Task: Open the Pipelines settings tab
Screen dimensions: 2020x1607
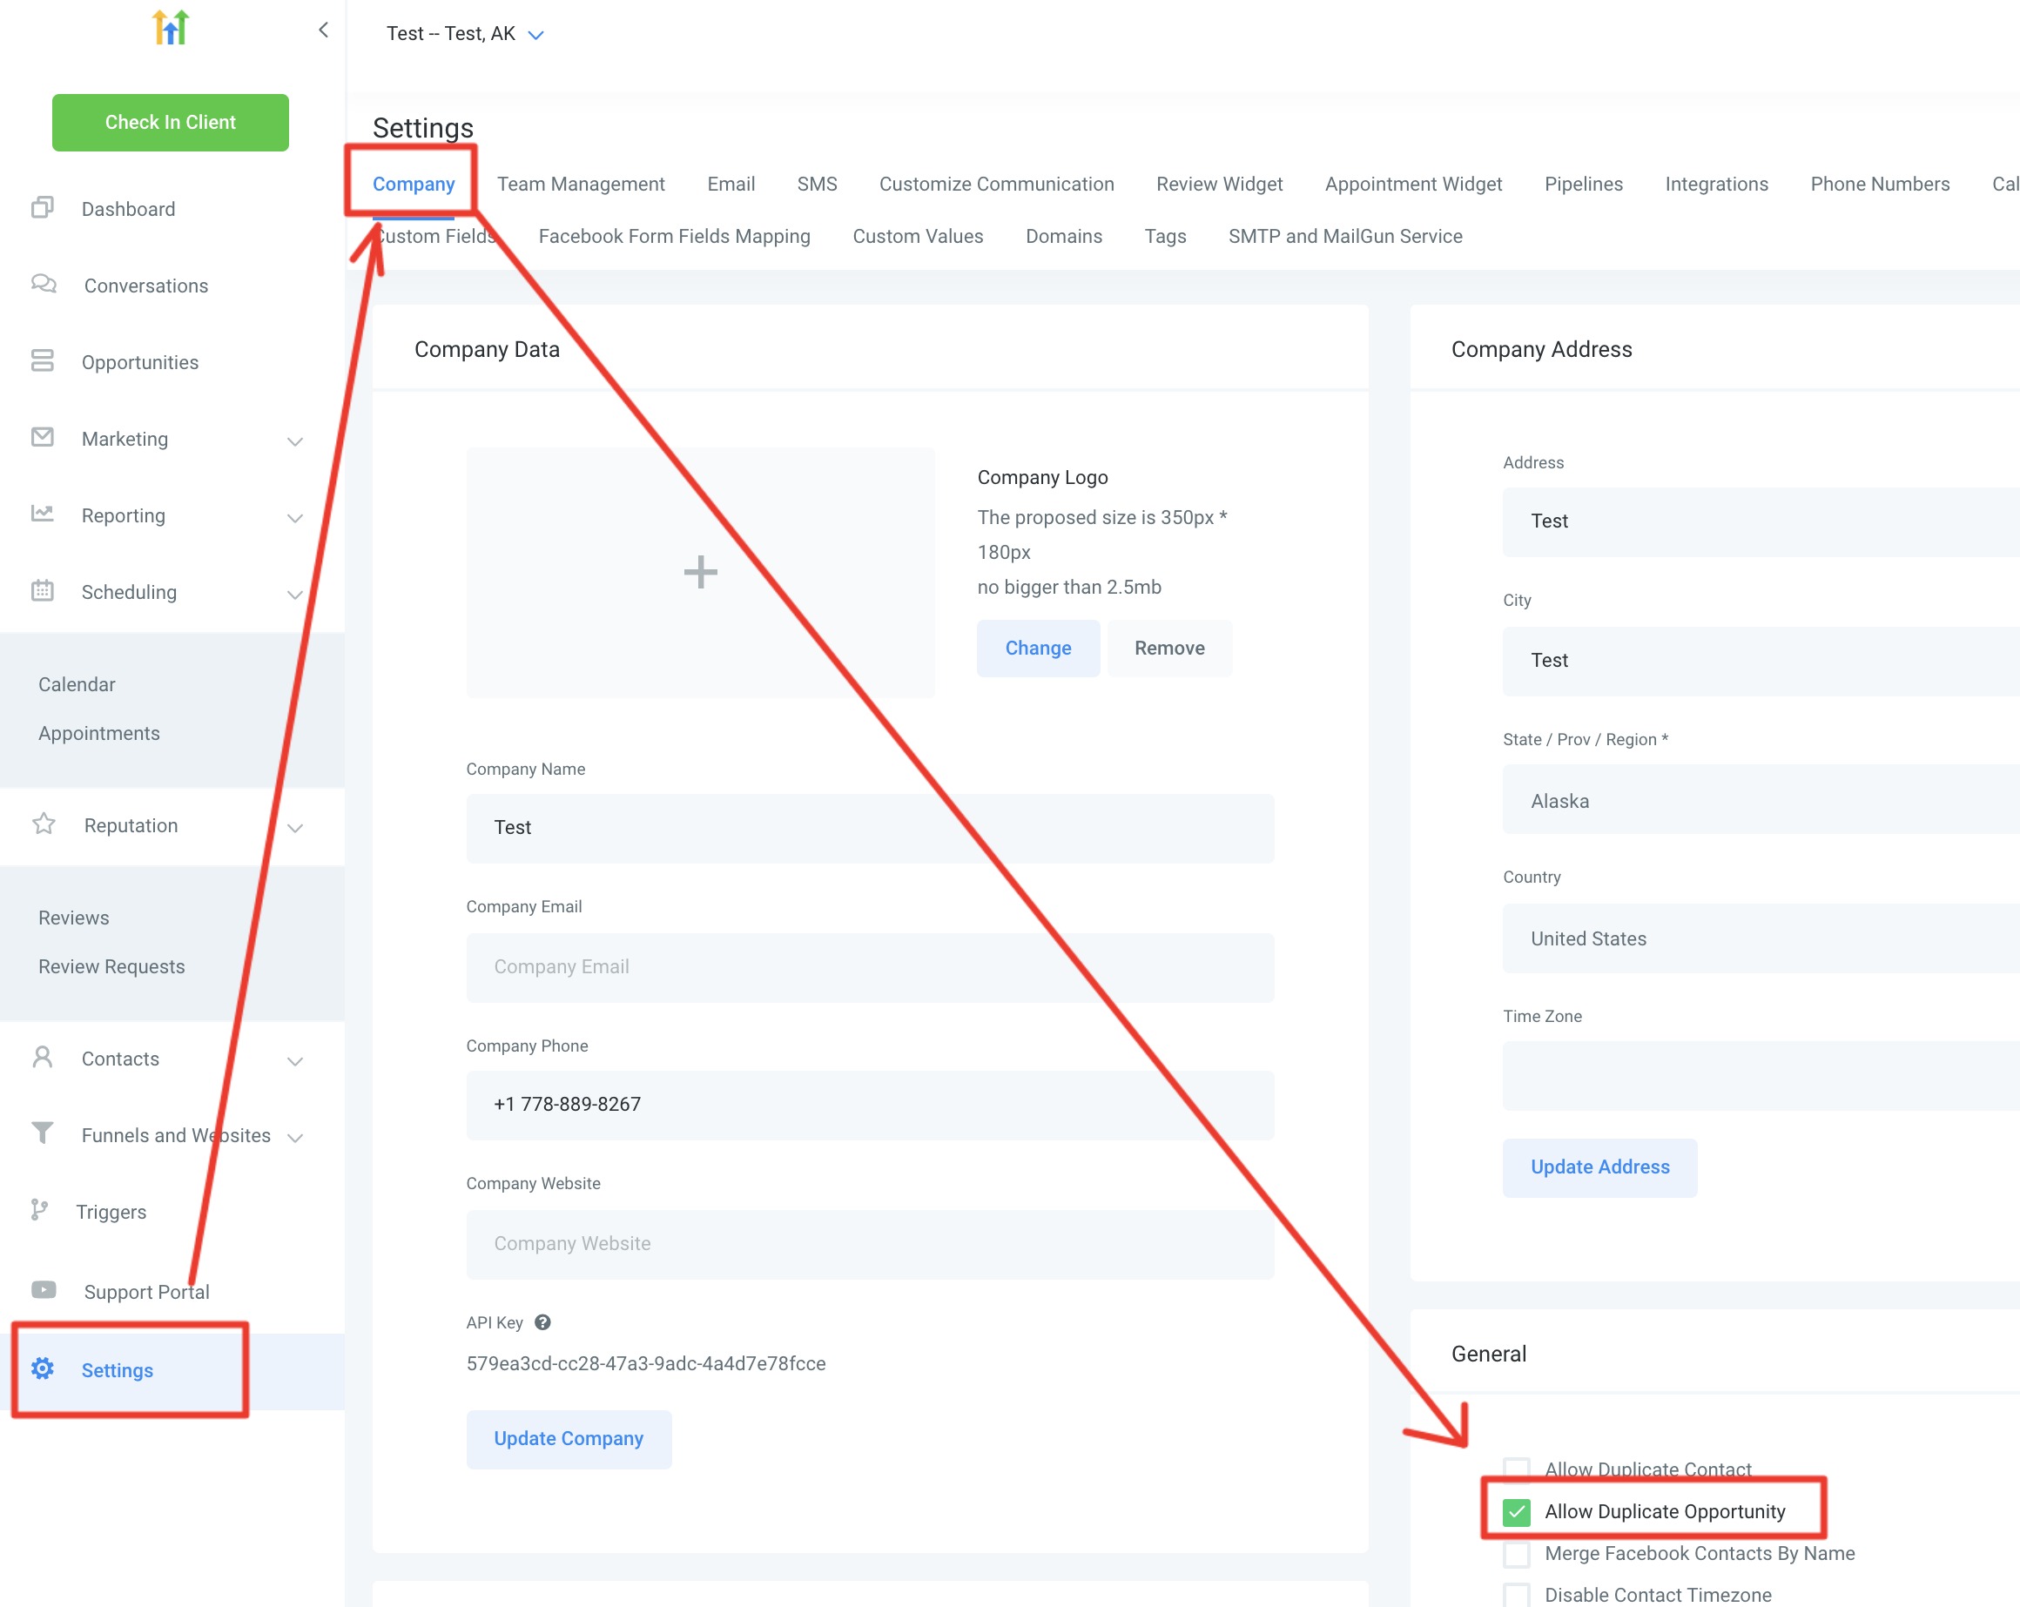Action: [1582, 185]
